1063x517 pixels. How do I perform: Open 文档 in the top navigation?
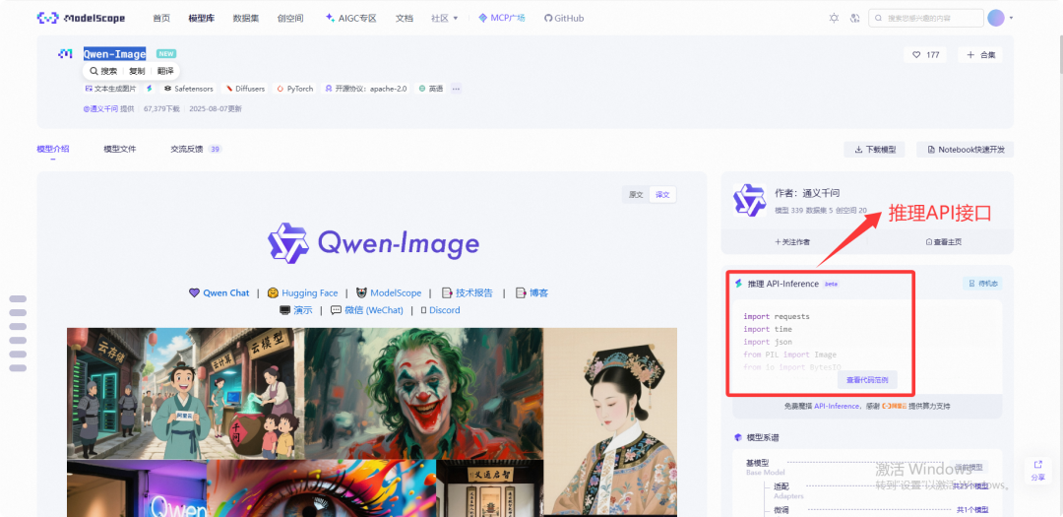tap(405, 19)
